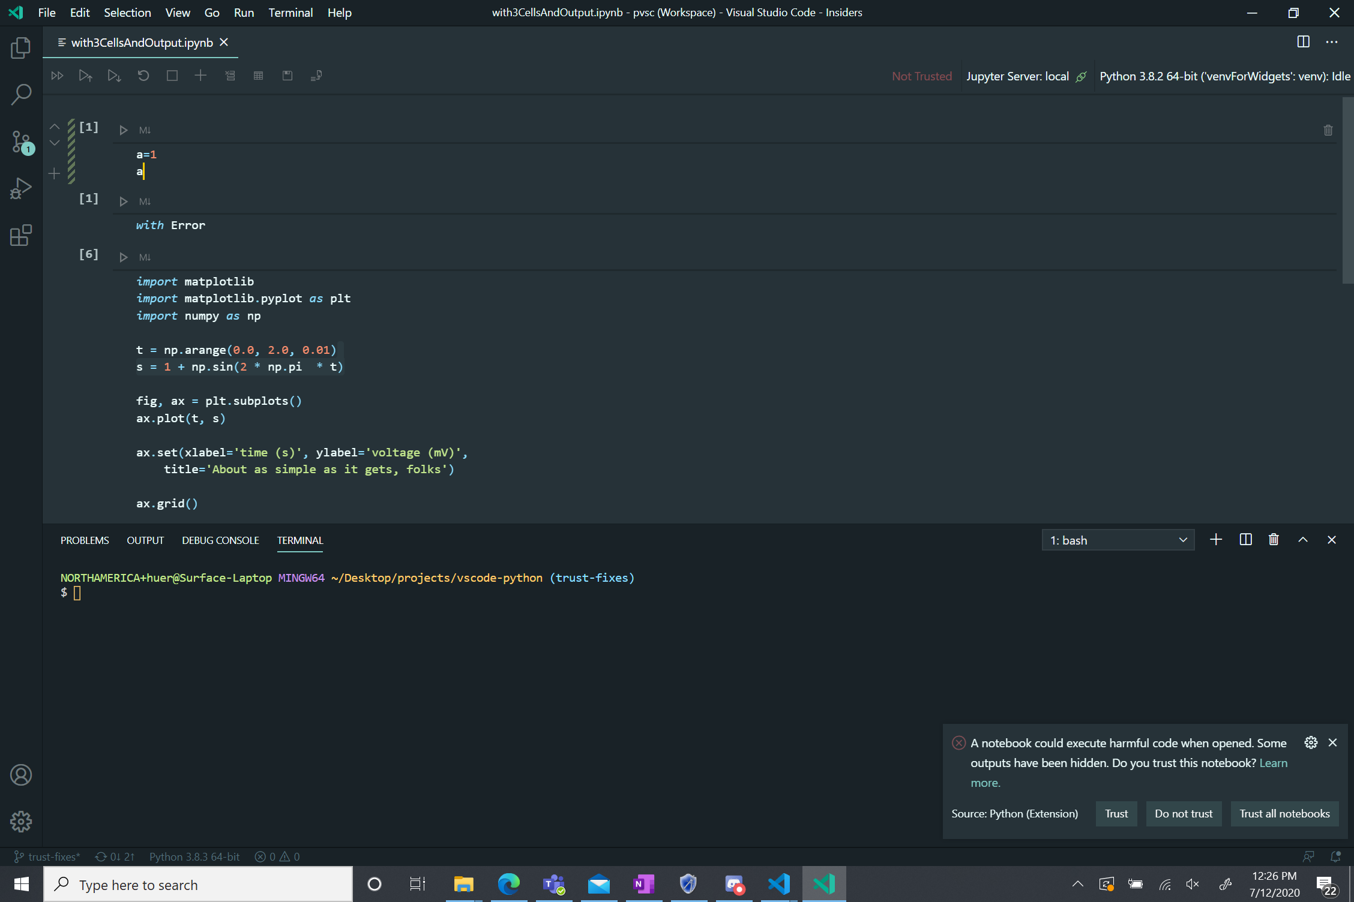Expand the first cell with the down chevron
The image size is (1354, 902).
[54, 143]
